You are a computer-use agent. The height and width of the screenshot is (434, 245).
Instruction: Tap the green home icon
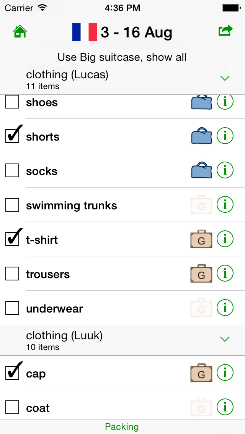(20, 32)
